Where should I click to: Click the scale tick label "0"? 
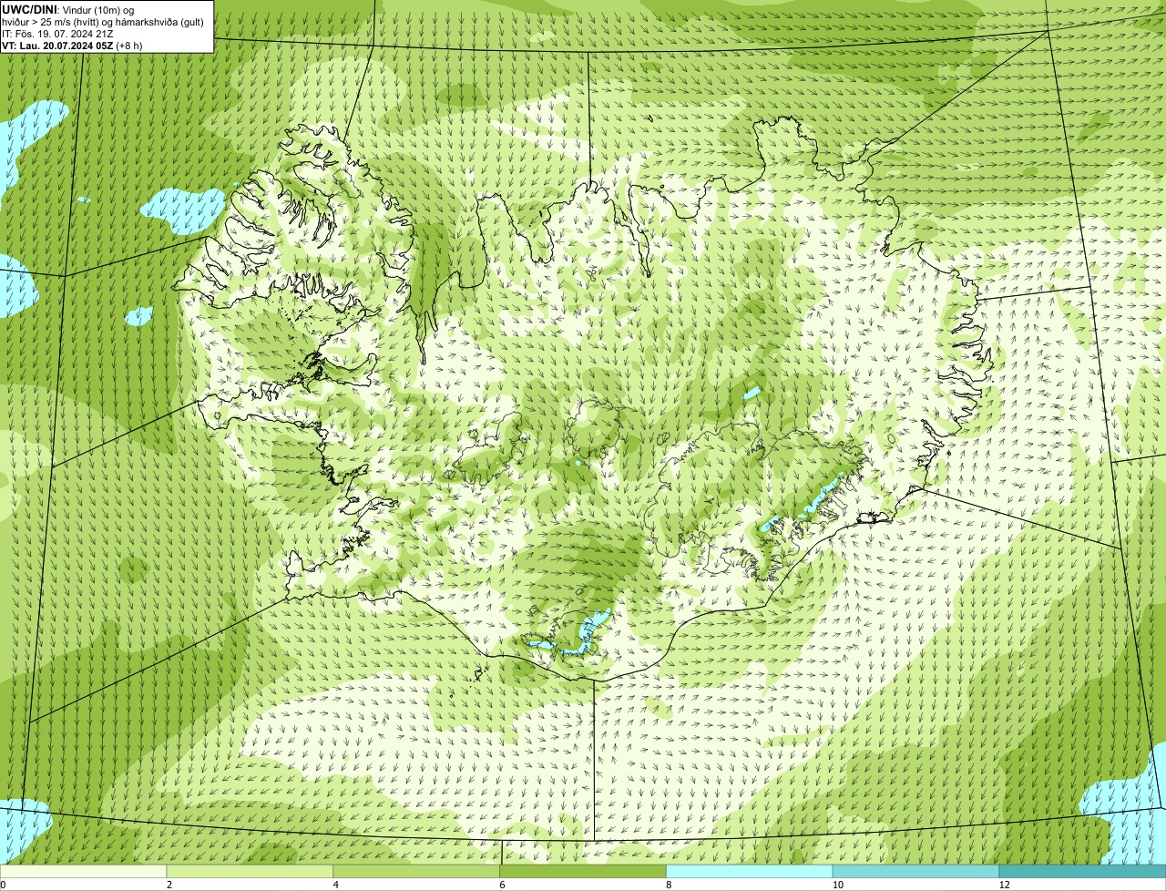[x=4, y=885]
